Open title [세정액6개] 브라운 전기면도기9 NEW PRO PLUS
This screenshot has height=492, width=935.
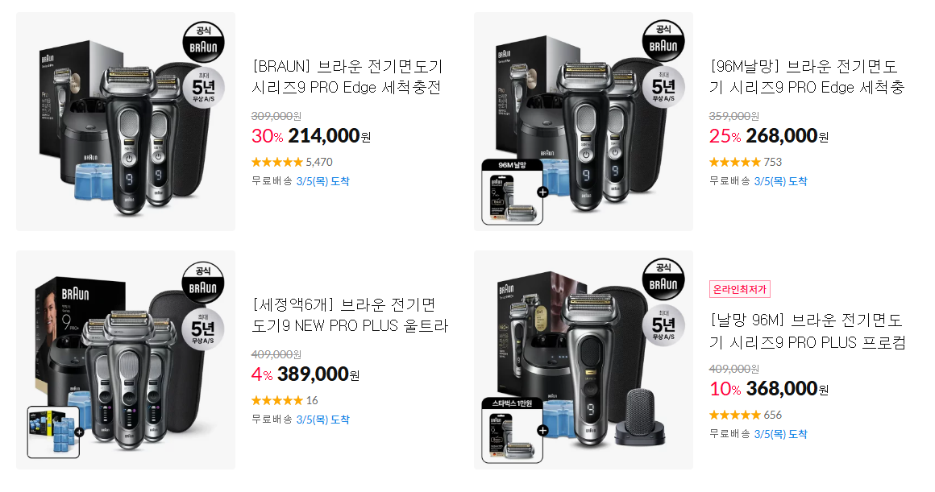(350, 315)
